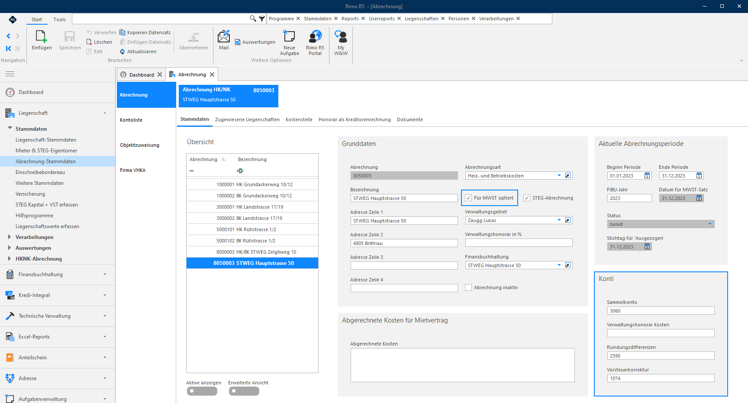Viewport: 748px width, 403px height.
Task: Switch on the Erweiterte Ansicht toggle
Action: coord(244,391)
